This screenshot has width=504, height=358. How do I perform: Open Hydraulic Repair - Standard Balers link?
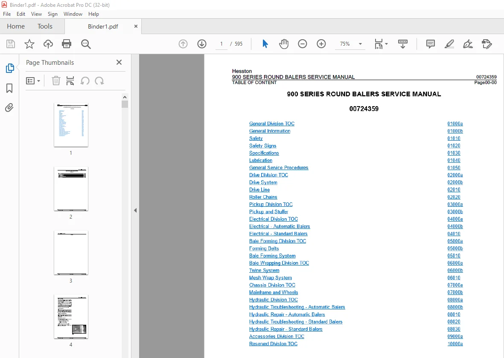click(x=286, y=329)
